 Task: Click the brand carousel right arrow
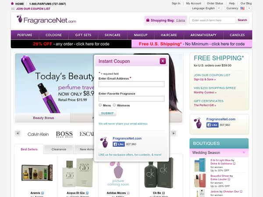[174, 134]
